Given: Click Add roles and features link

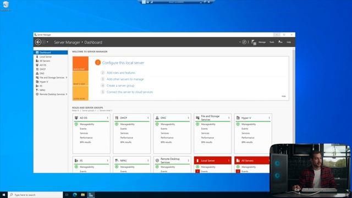Looking at the screenshot, I should (x=121, y=73).
